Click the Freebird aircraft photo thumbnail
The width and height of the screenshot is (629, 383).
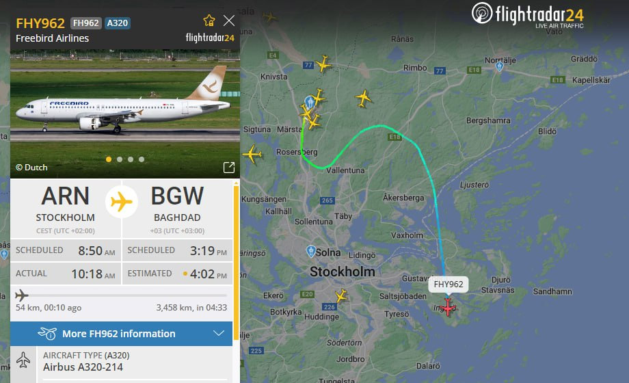[x=125, y=114]
